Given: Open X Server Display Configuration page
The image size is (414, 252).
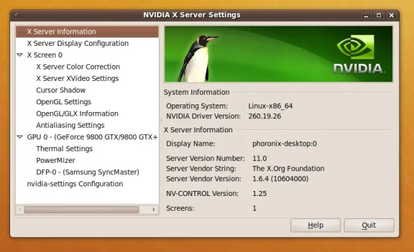Looking at the screenshot, I should tap(78, 43).
